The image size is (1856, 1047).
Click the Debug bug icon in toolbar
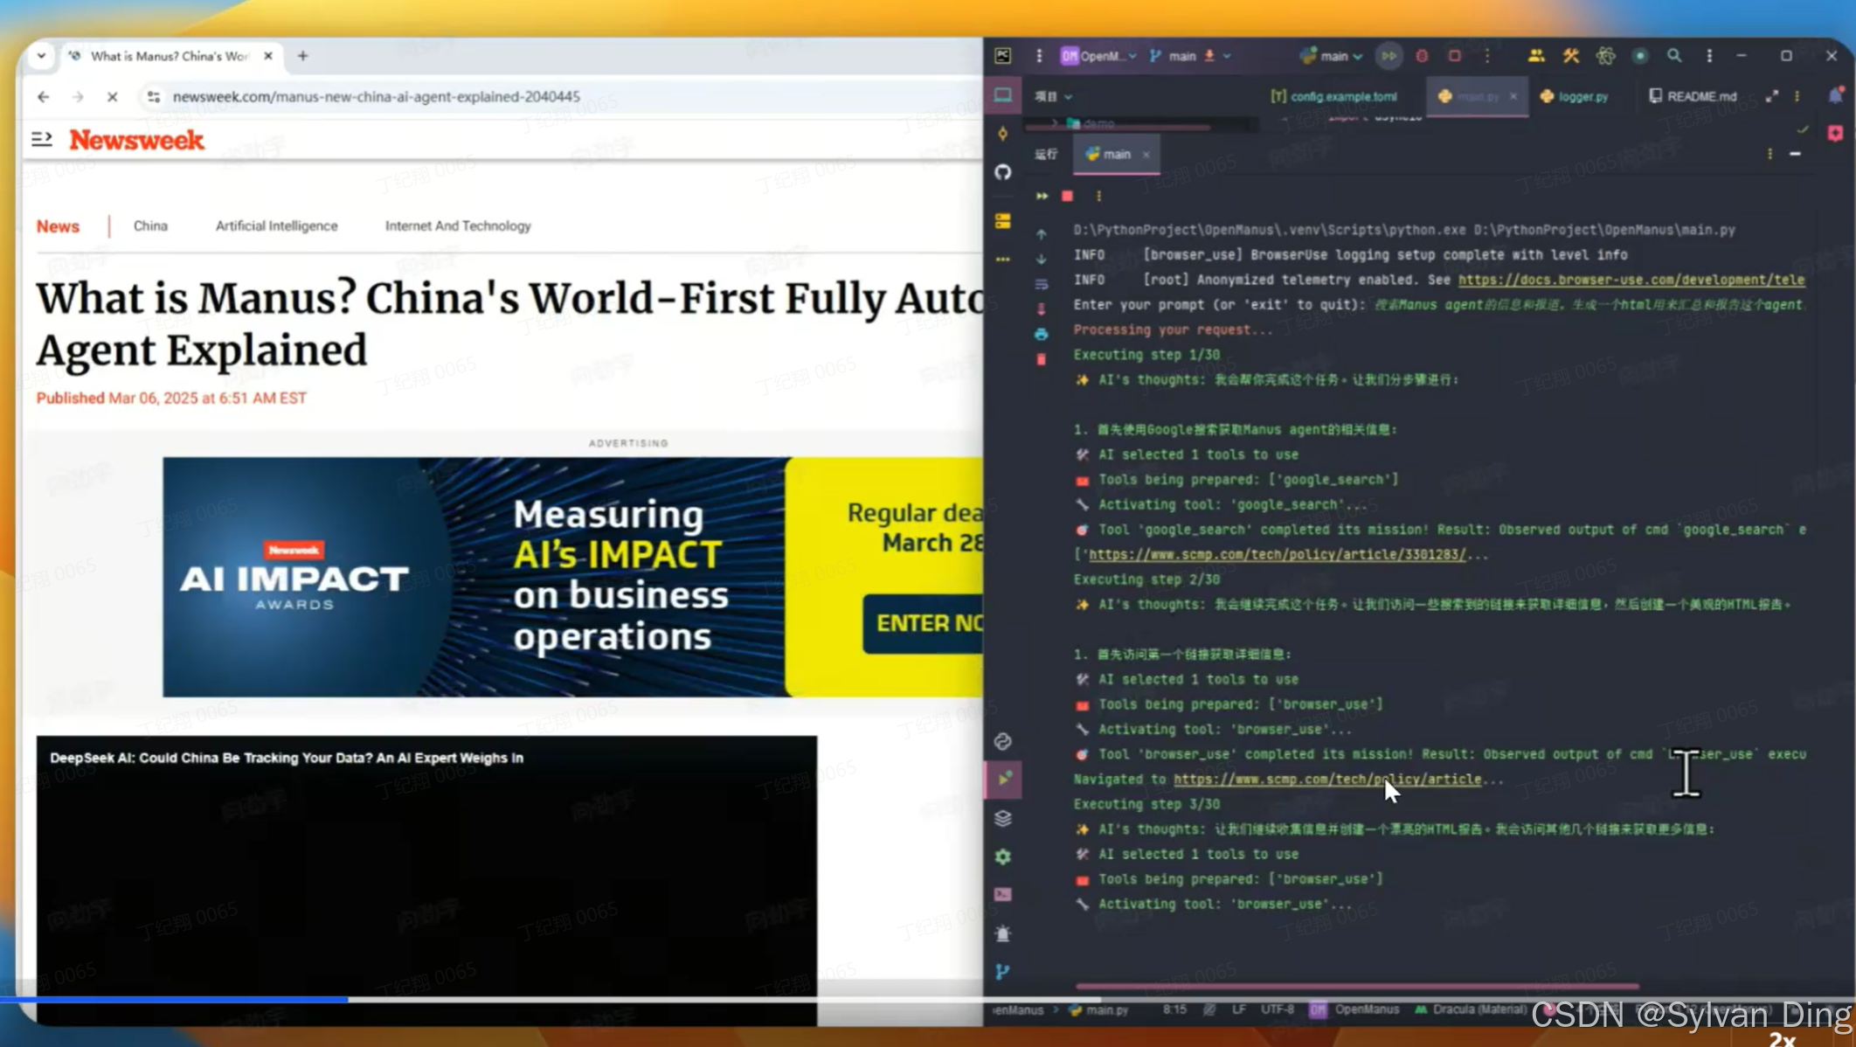click(1422, 56)
